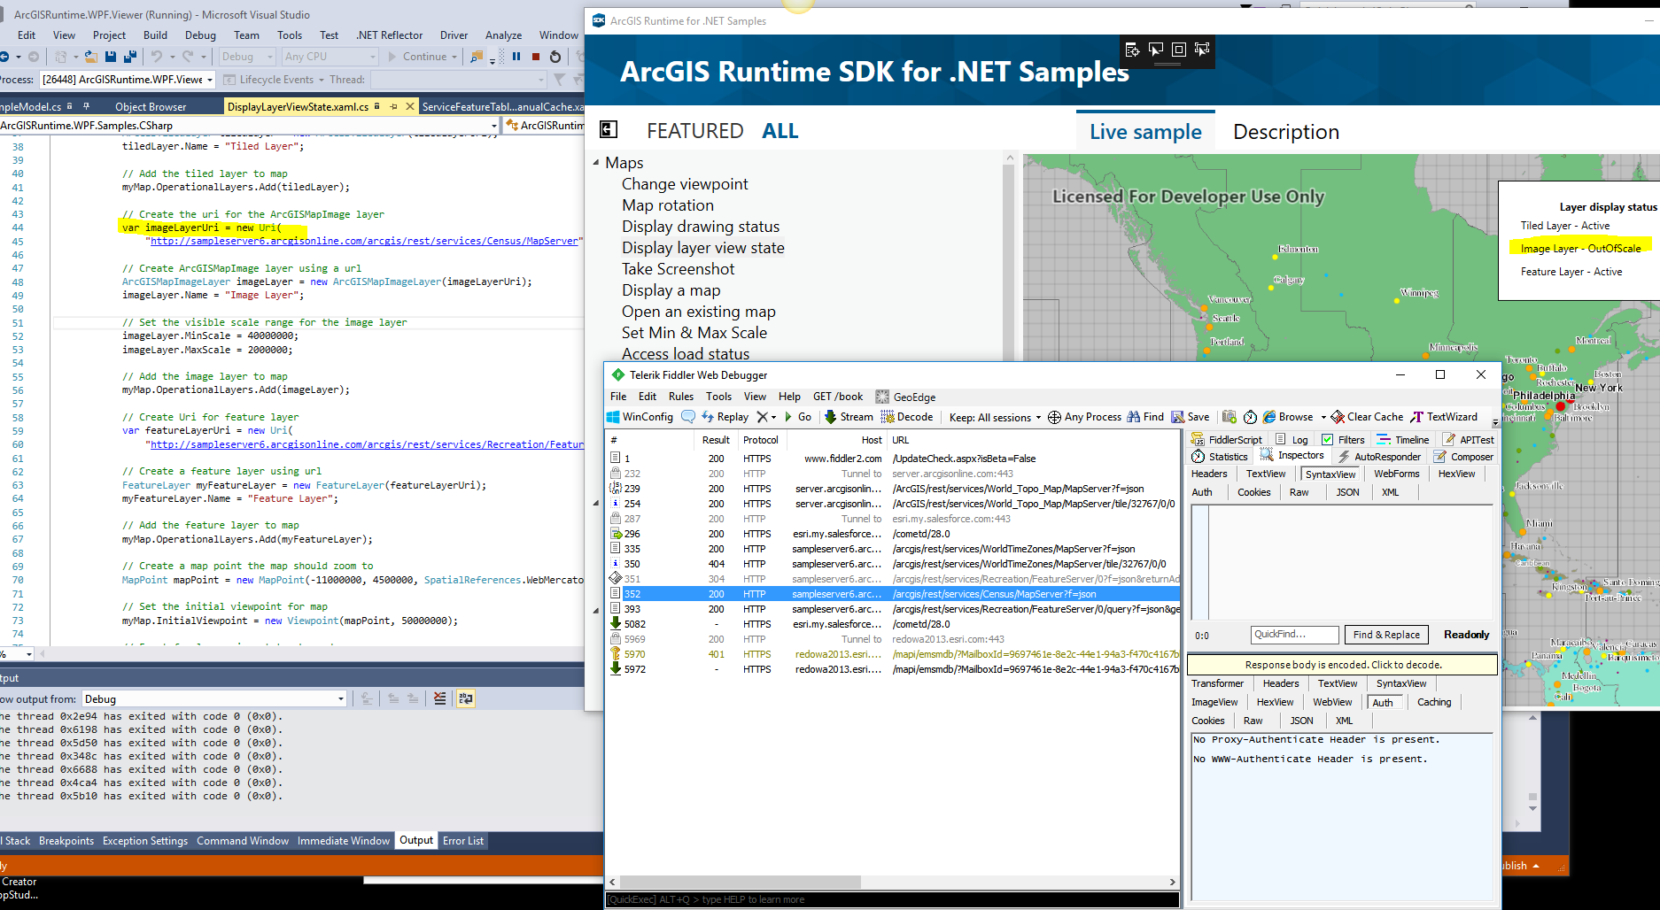Close the DisplayLayerViewState.xaml.cs tab
The image size is (1660, 910).
click(409, 106)
